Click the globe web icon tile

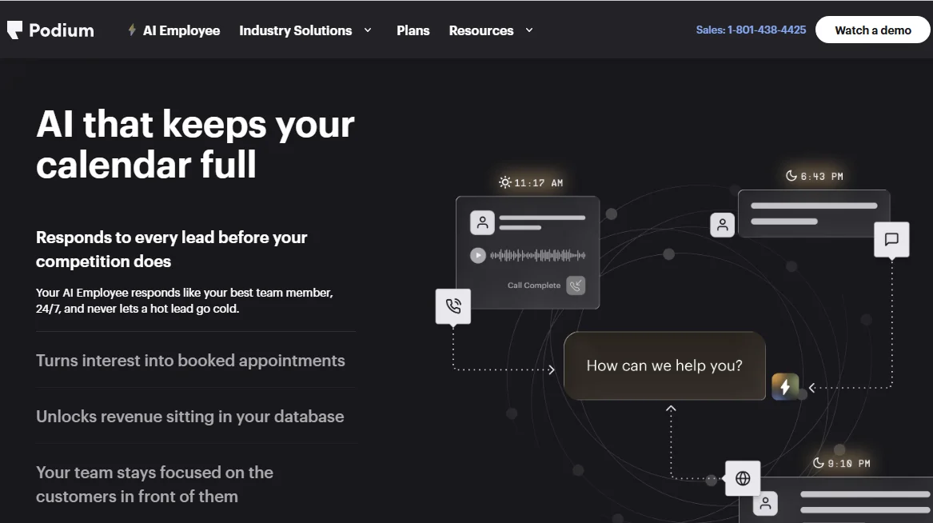743,478
